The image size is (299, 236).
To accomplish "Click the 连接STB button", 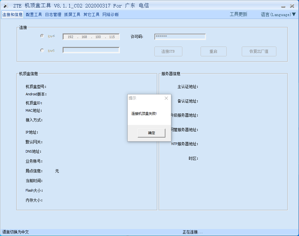I will 168,51.
